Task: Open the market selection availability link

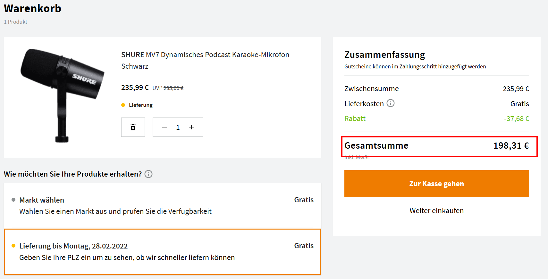Action: click(x=115, y=212)
